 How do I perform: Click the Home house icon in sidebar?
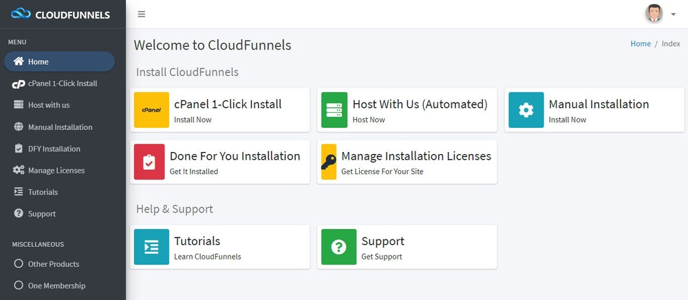[x=19, y=61]
